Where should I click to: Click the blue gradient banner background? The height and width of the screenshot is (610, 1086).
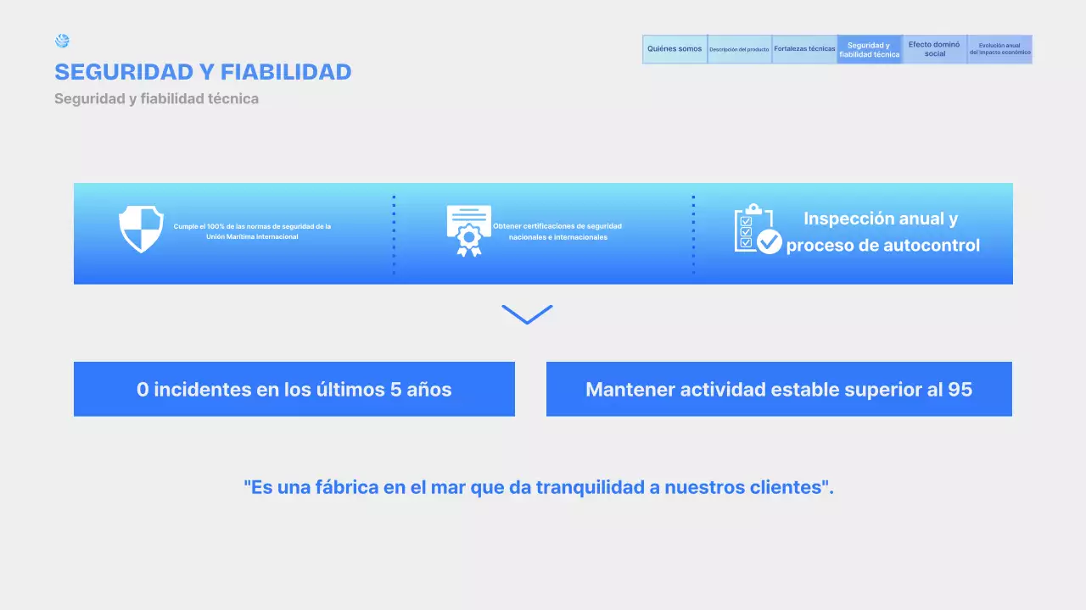coord(594,271)
